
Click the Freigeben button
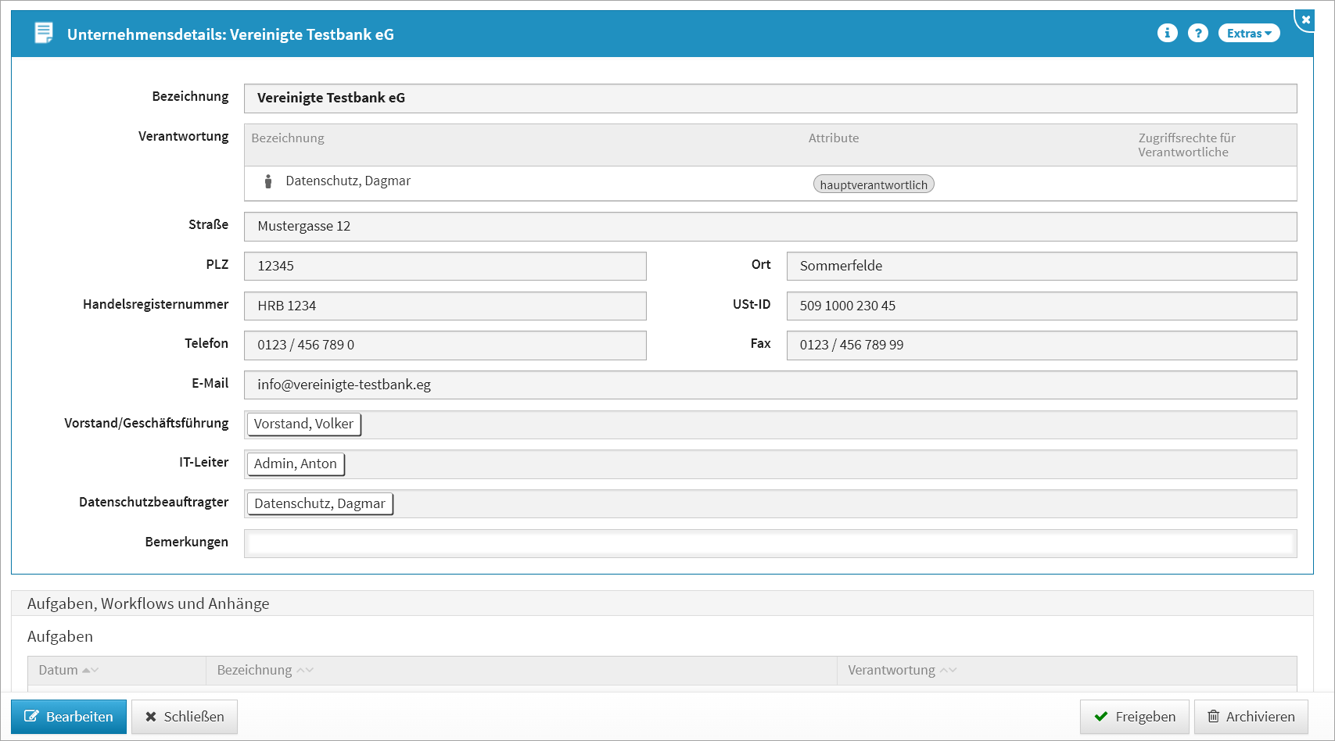pos(1134,717)
